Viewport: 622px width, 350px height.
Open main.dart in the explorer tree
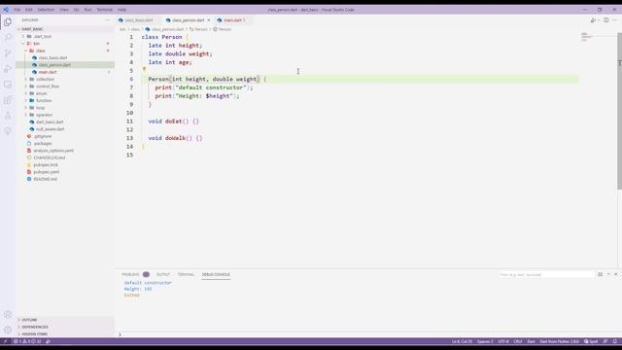(48, 72)
